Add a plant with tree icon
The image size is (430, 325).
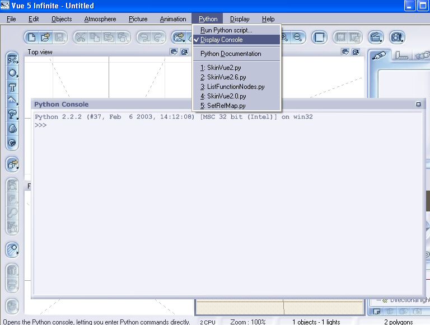pos(12,115)
